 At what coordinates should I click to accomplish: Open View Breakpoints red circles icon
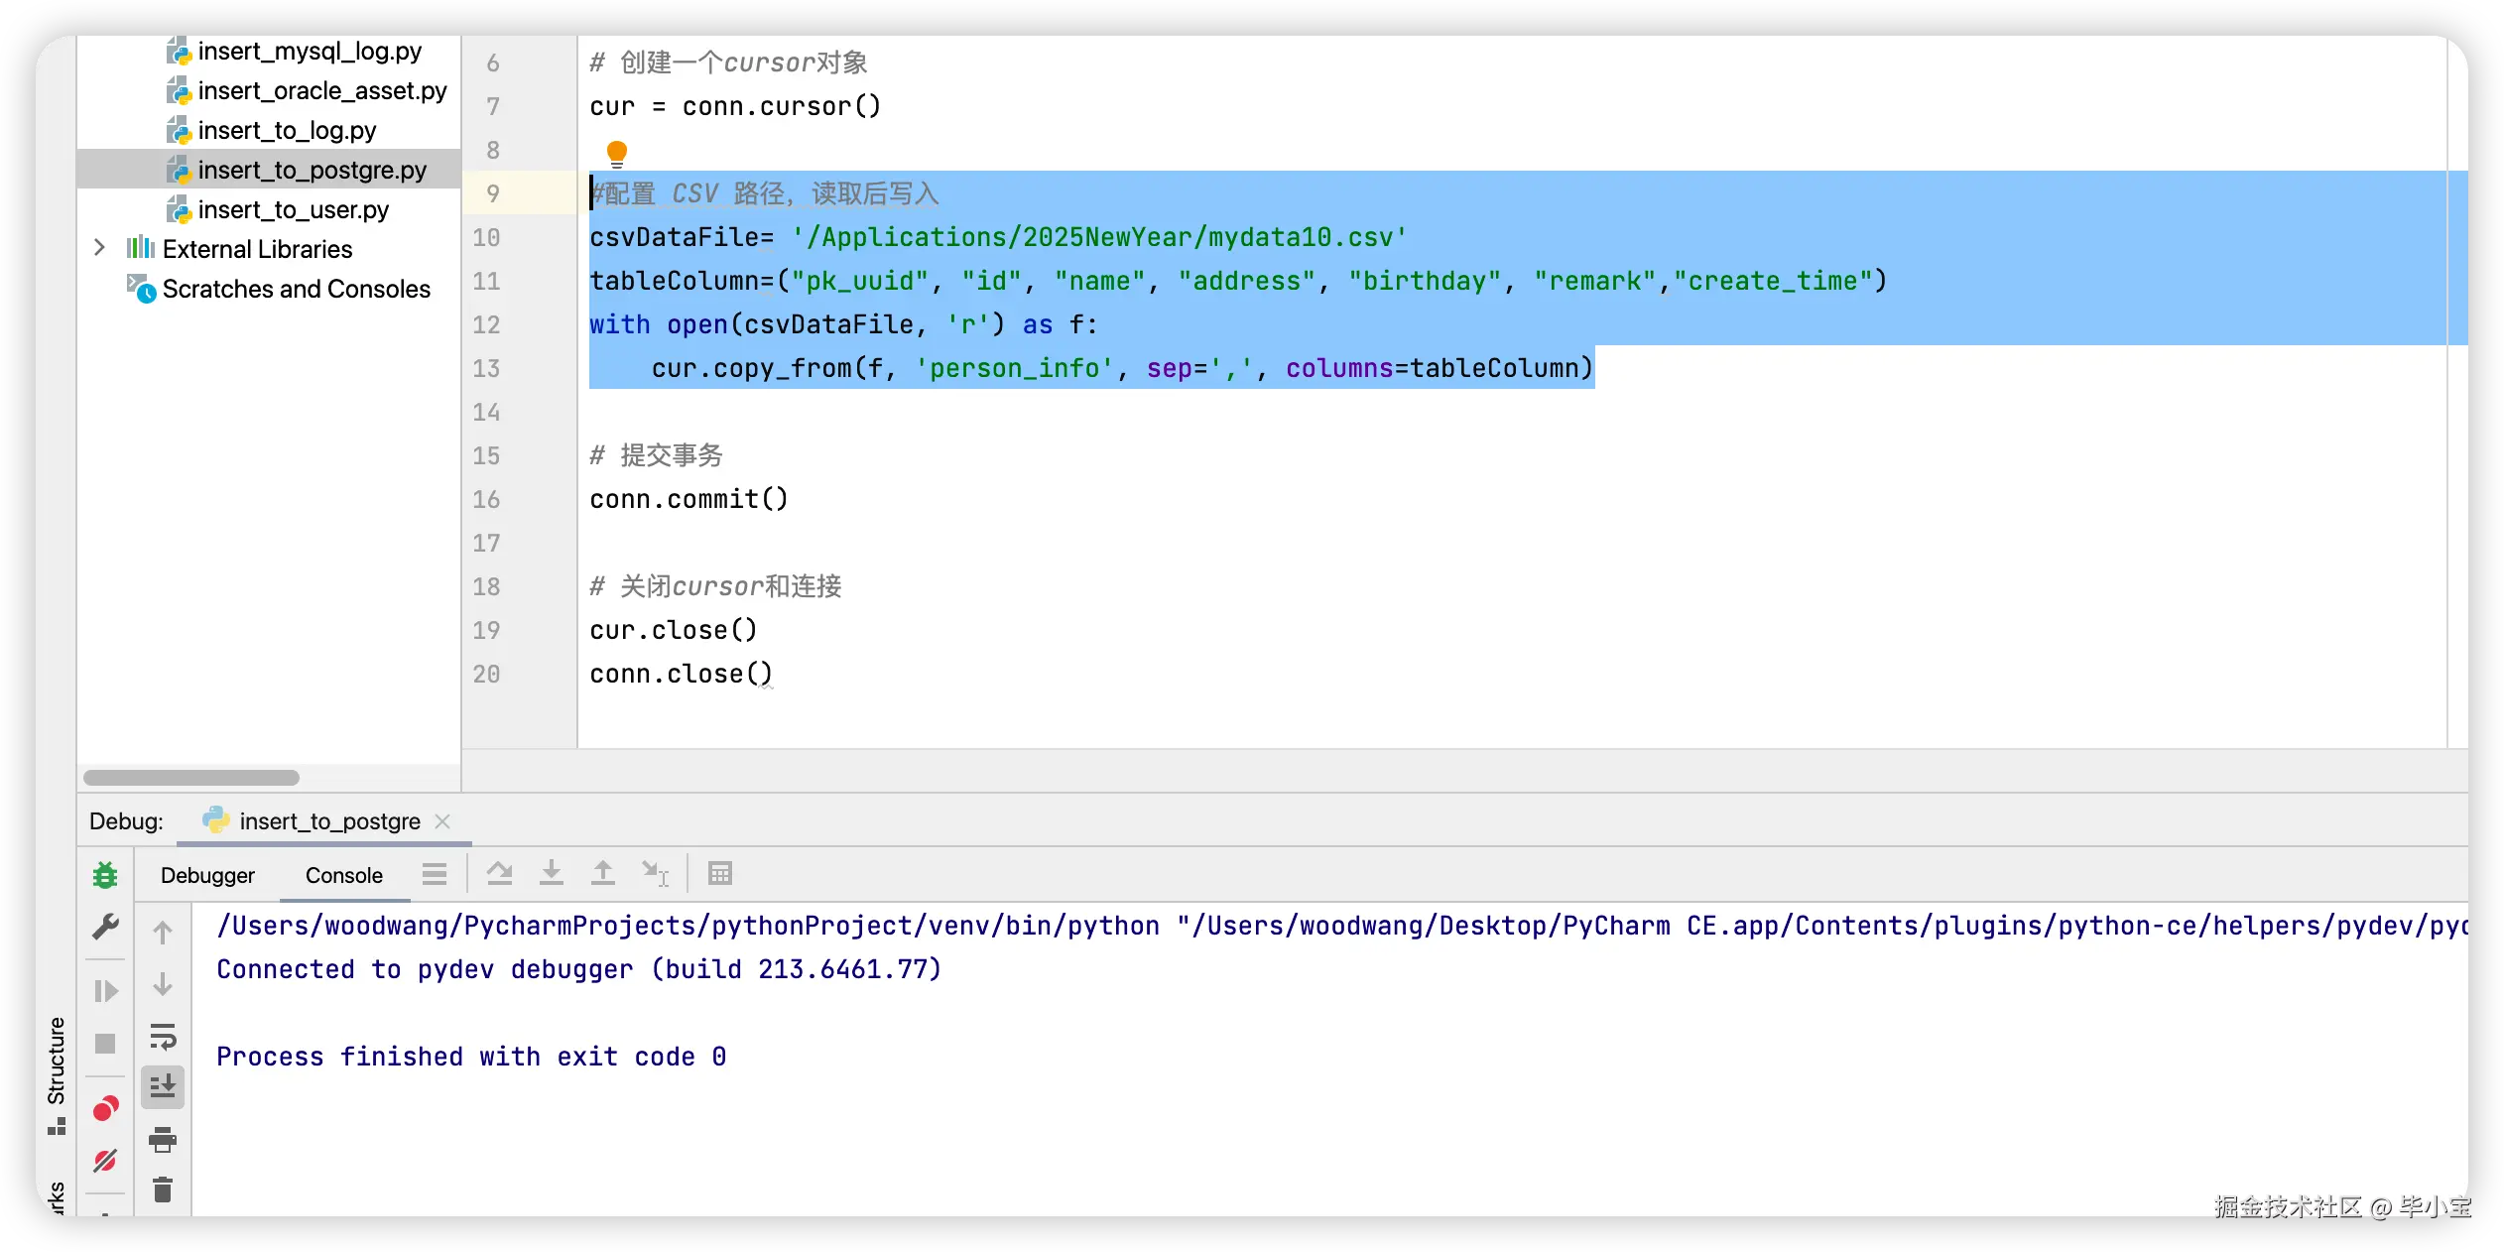[x=105, y=1108]
